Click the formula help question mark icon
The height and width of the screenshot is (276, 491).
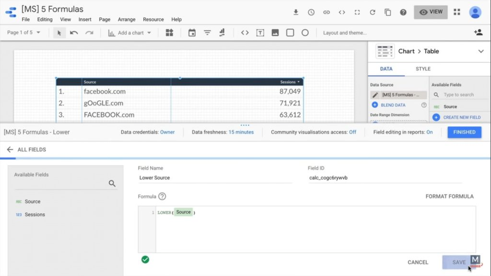point(162,196)
